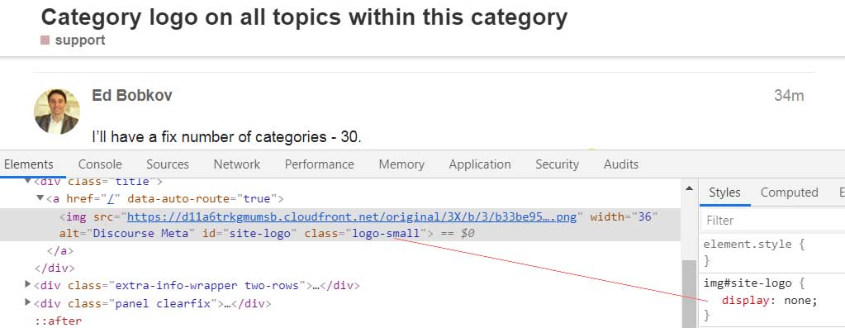This screenshot has width=845, height=328.
Task: Select the img site-logo element row
Action: 340,225
